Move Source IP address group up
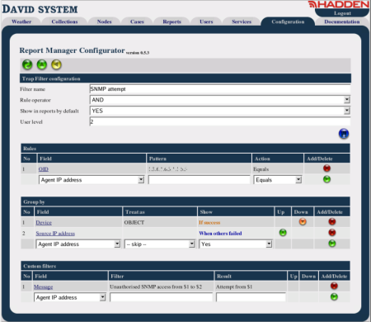 (283, 233)
